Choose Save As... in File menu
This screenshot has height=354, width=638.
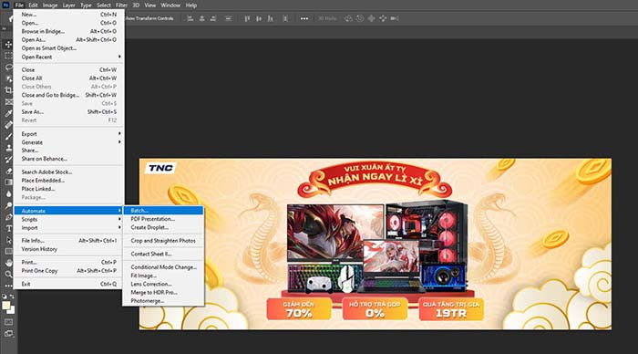(x=68, y=111)
